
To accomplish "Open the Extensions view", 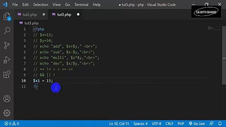I will click(7, 74).
